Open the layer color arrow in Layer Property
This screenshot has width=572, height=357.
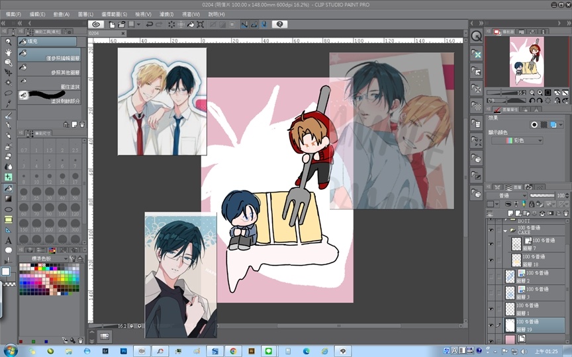pos(561,124)
